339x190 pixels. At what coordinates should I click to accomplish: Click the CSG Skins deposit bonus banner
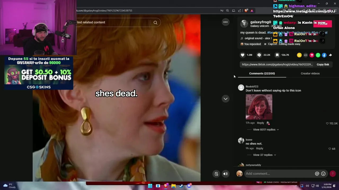coord(39,73)
